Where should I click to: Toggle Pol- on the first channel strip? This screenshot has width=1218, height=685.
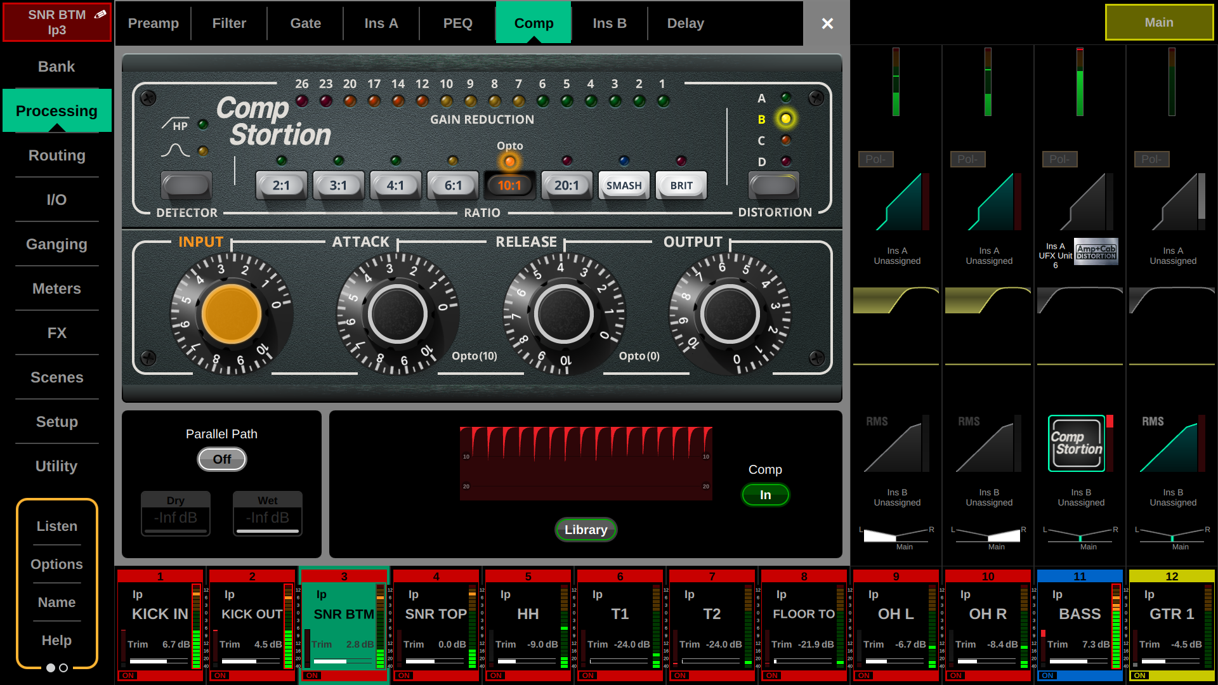click(875, 159)
